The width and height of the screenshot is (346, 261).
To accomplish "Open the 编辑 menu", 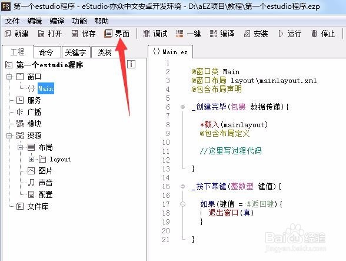I will (35, 21).
